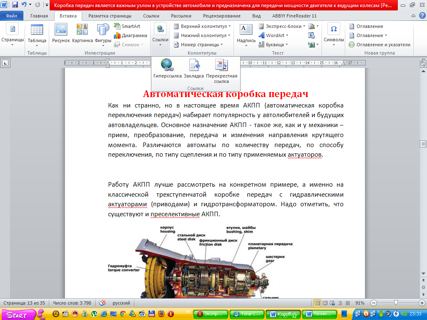Open the Фигуры shapes gallery

coord(103,34)
